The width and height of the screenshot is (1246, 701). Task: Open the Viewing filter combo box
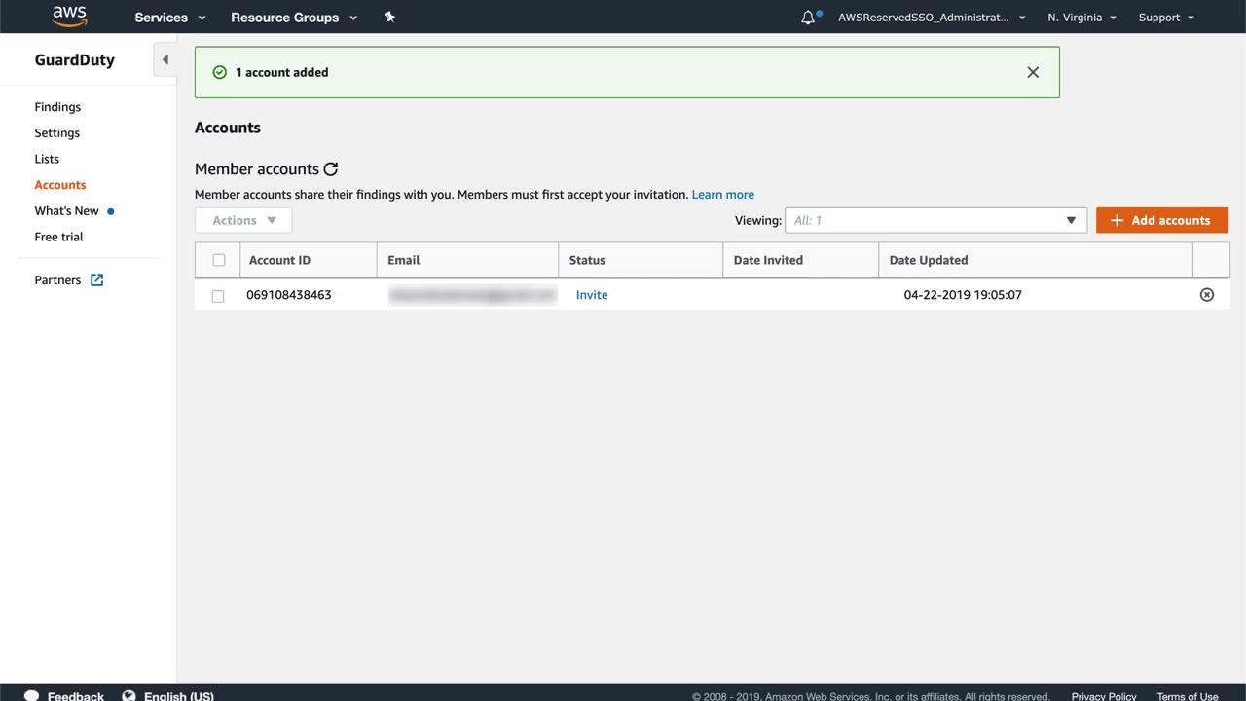click(x=935, y=220)
